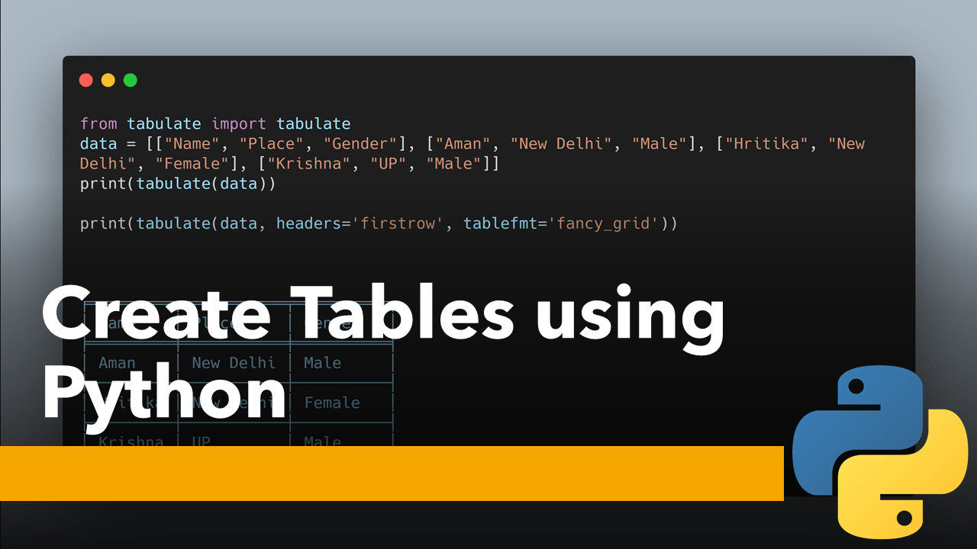
Task: Click the "Hritika" string in the code
Action: [766, 143]
